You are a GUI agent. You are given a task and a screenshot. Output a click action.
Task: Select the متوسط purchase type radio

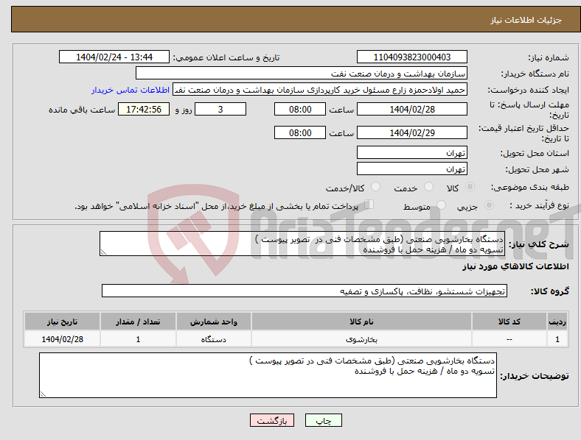pyautogui.click(x=441, y=205)
